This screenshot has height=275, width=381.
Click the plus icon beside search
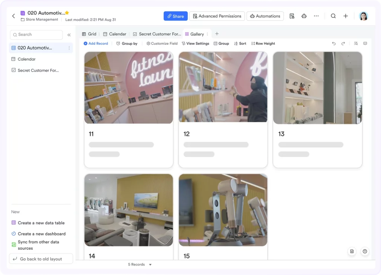pyautogui.click(x=346, y=16)
